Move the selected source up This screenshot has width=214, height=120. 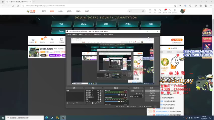coord(96,103)
